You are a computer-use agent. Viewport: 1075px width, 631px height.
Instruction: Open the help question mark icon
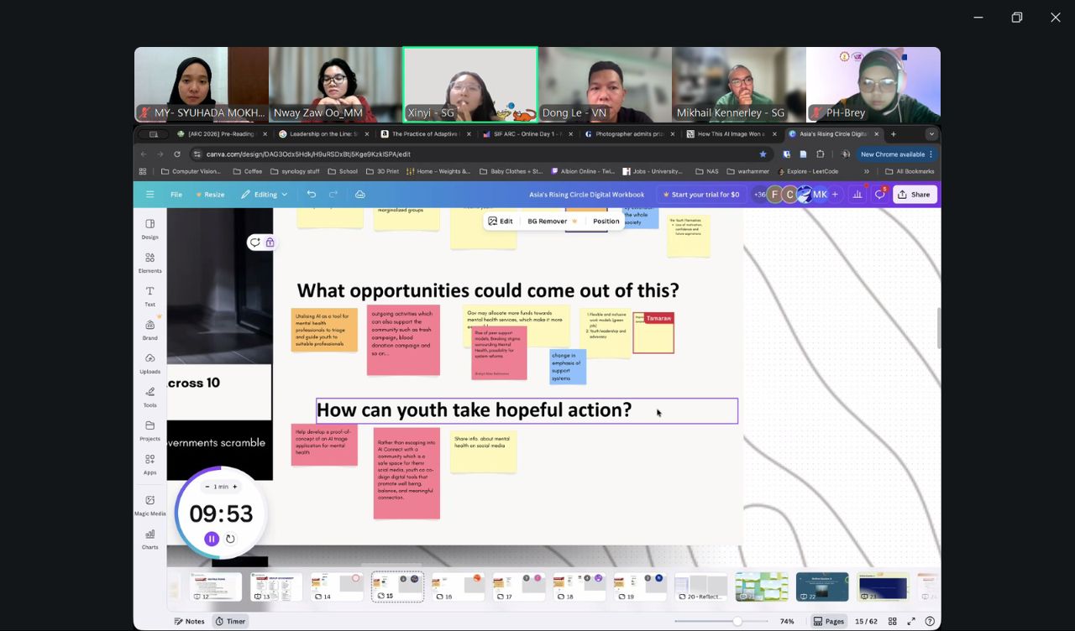coord(930,621)
